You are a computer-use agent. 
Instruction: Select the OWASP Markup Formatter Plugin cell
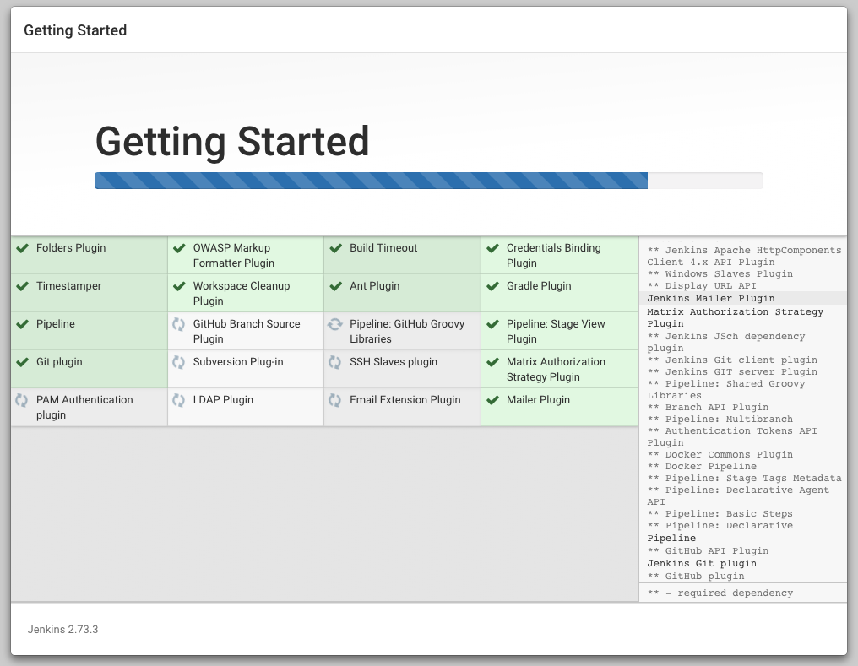pos(245,256)
